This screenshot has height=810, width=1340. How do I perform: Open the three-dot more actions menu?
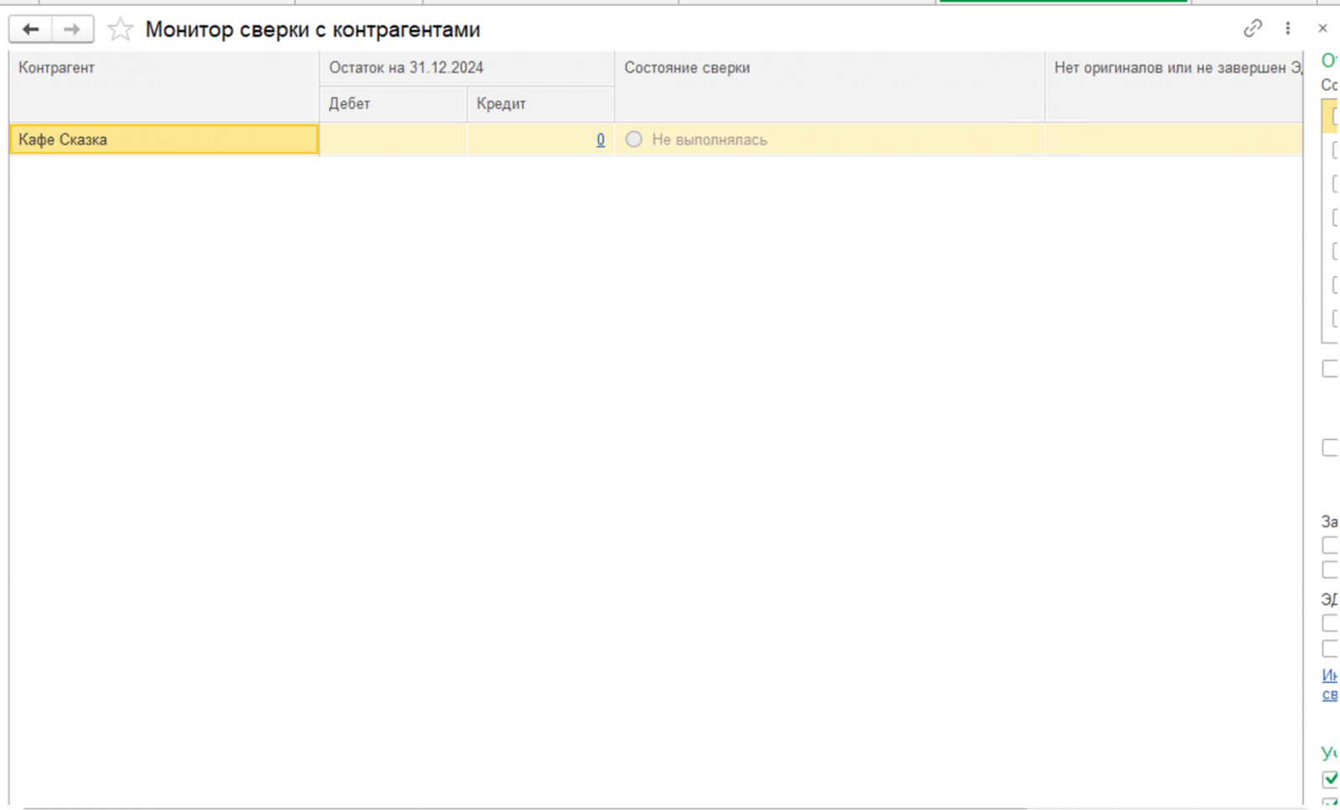[1288, 28]
